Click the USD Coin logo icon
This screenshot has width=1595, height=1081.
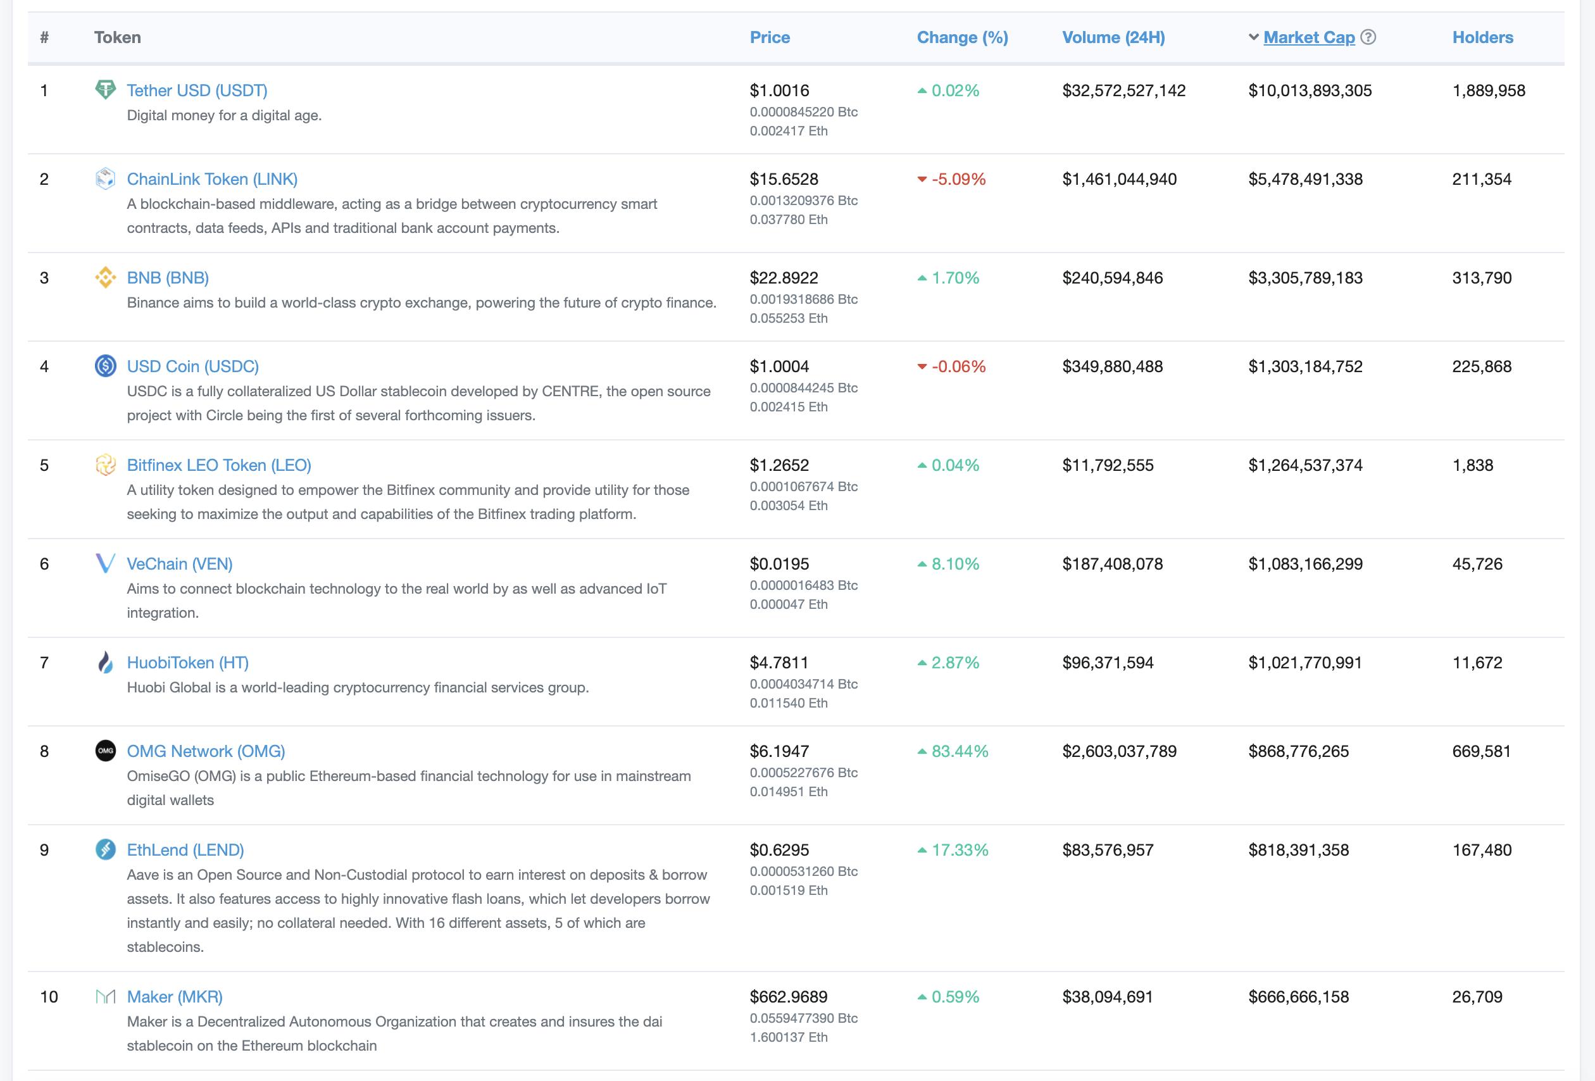click(105, 366)
